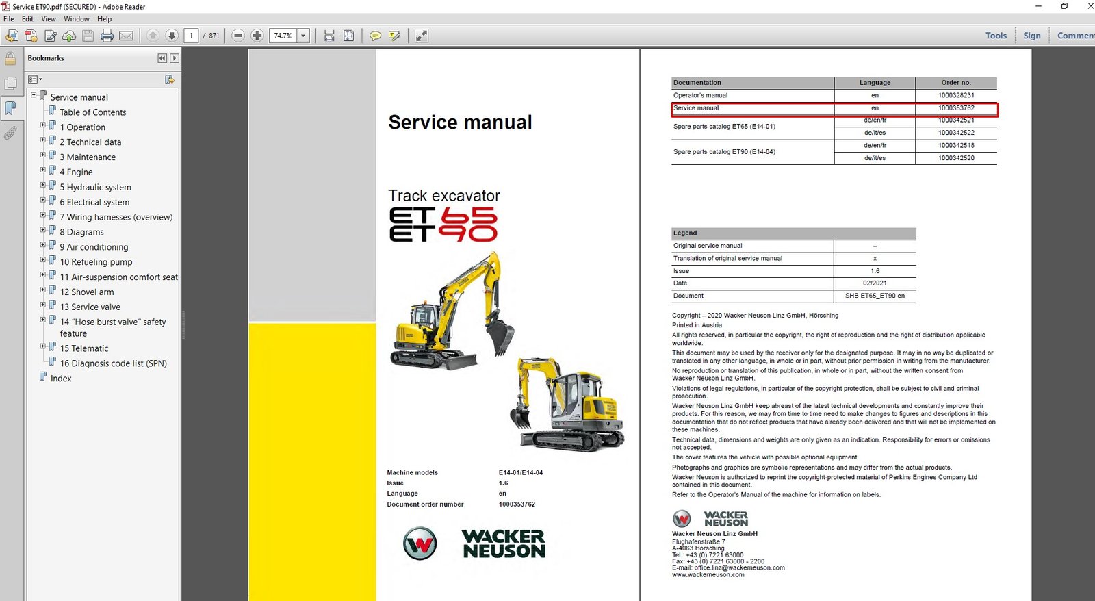
Task: Open the Table of Contents bookmark
Action: (92, 112)
